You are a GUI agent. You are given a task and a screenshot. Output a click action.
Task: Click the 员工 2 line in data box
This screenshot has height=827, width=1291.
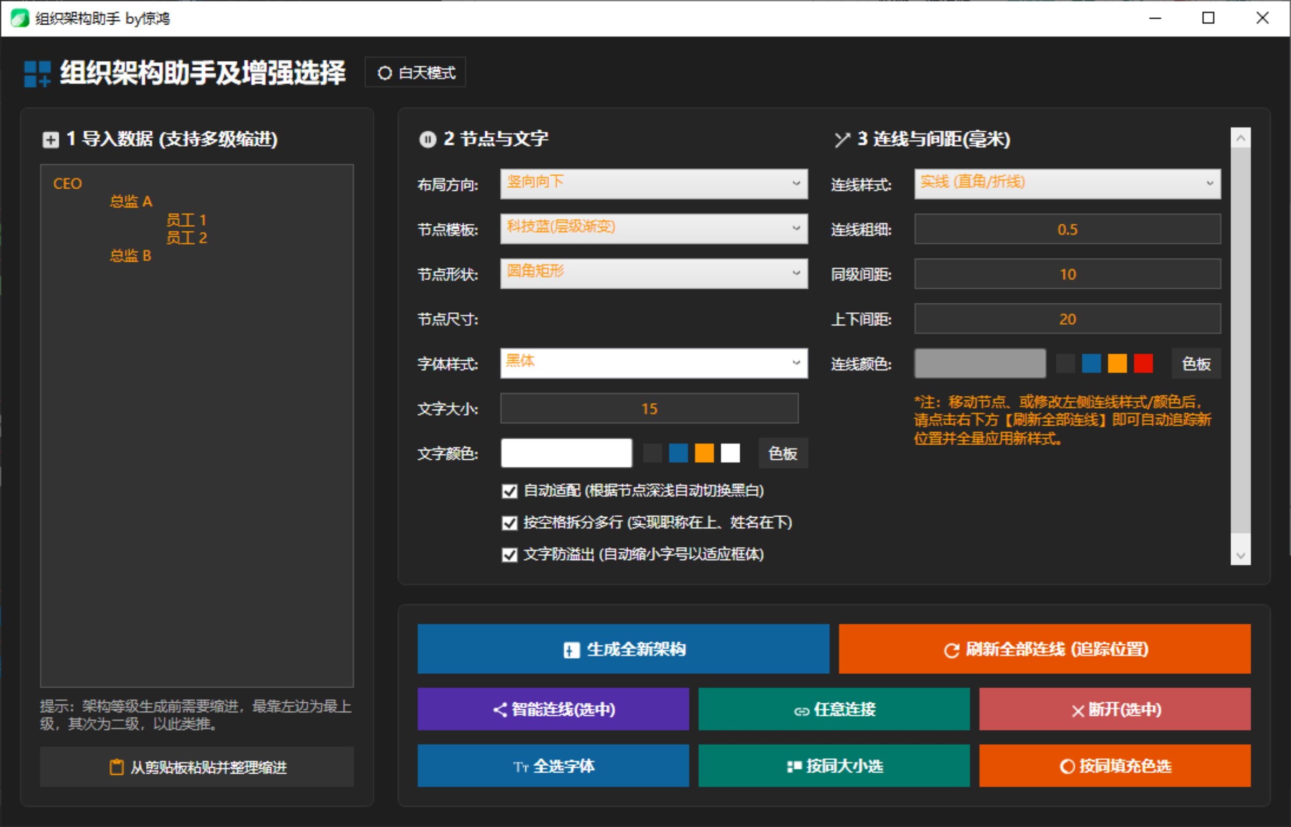coord(186,238)
